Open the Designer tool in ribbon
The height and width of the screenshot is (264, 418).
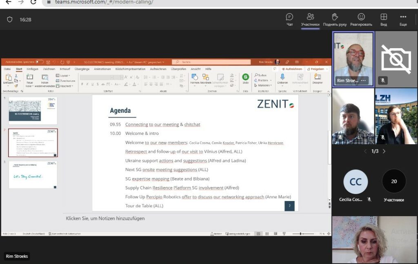point(317,78)
